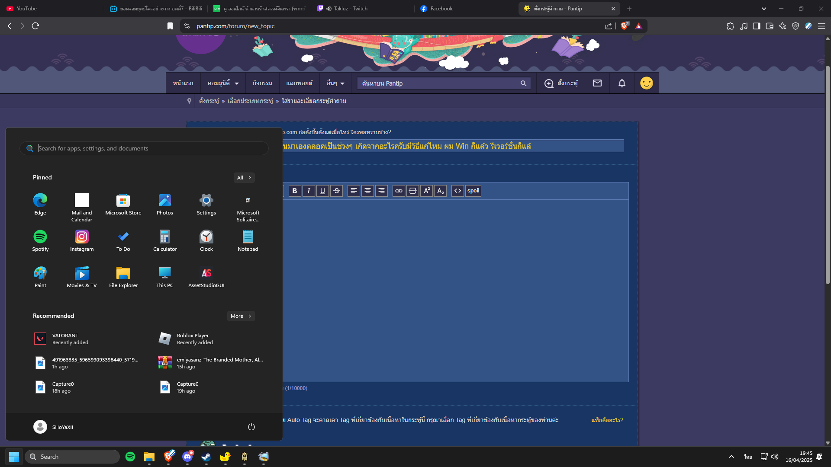Open File Explorer pinned app

[123, 277]
